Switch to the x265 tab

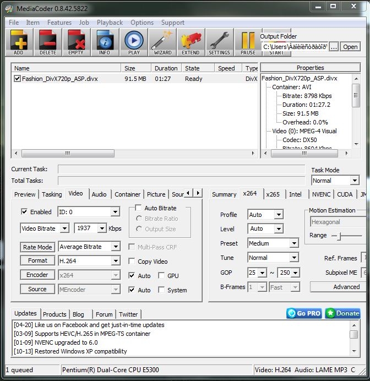point(273,194)
